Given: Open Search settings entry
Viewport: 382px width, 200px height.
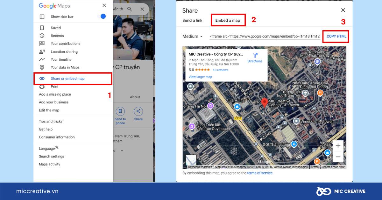Looking at the screenshot, I should (x=51, y=156).
